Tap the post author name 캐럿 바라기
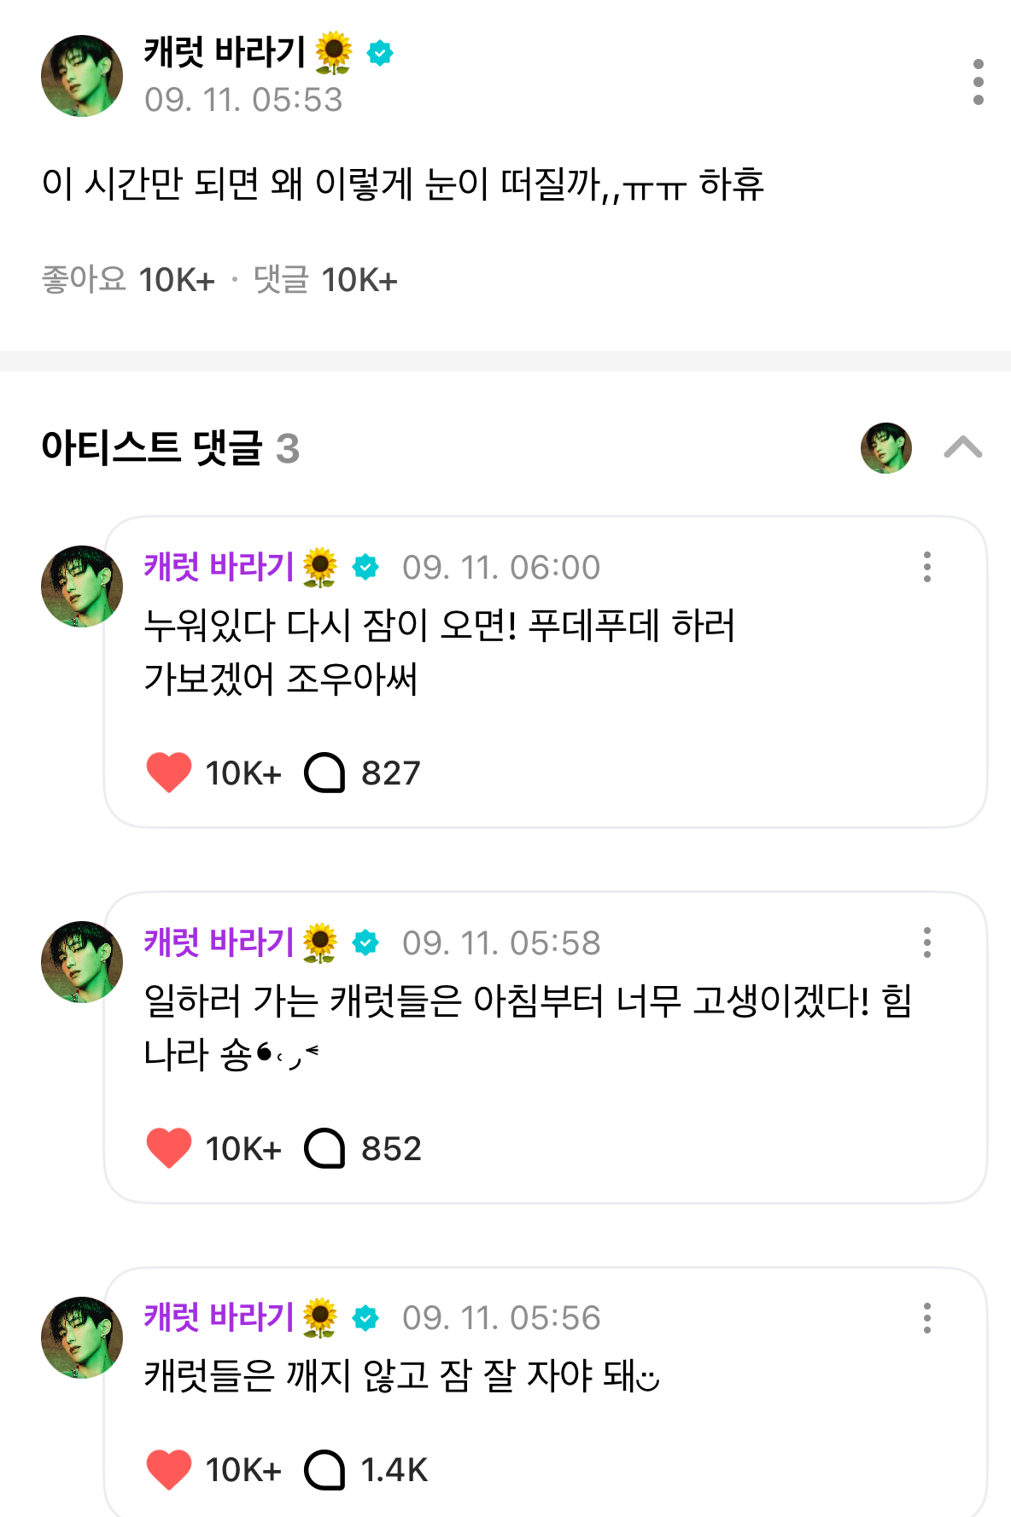The width and height of the screenshot is (1011, 1517). pyautogui.click(x=225, y=53)
